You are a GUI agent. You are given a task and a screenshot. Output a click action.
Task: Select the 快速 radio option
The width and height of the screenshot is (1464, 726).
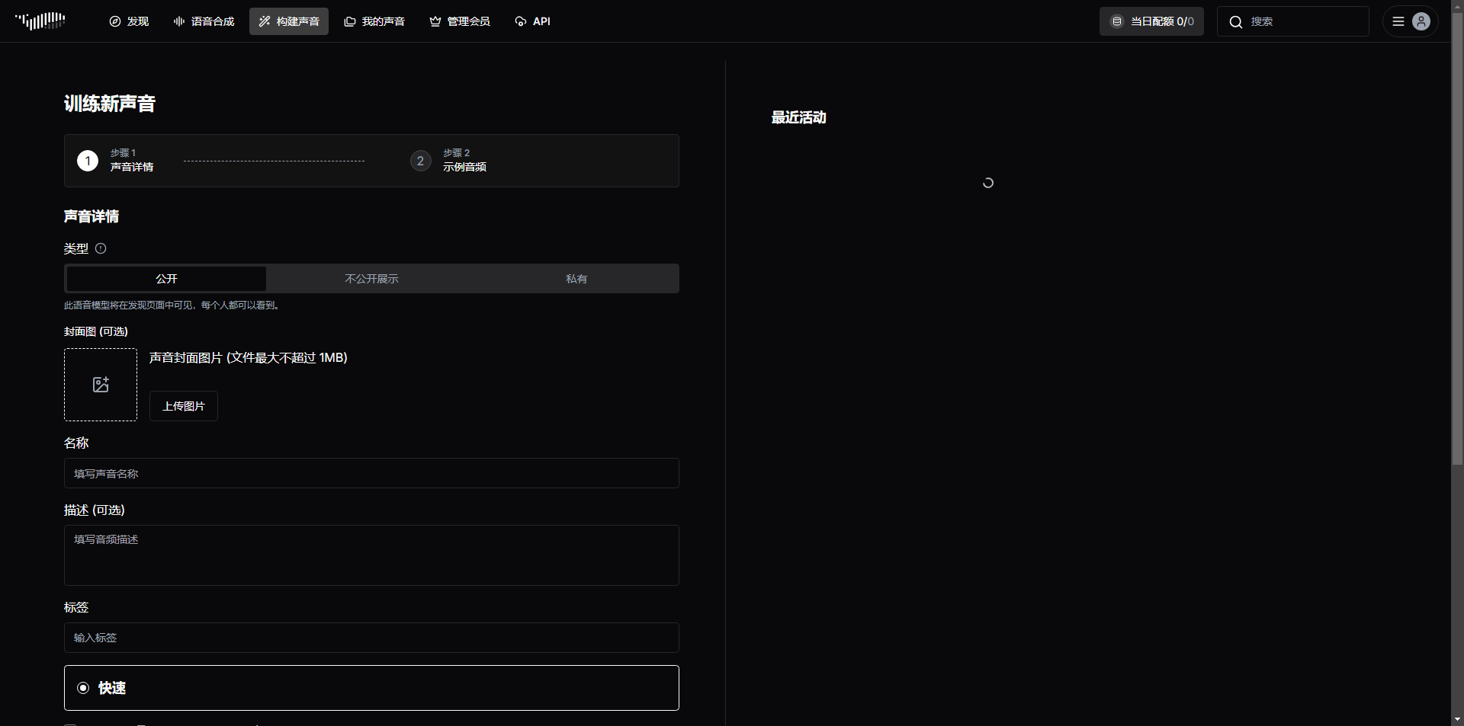84,688
